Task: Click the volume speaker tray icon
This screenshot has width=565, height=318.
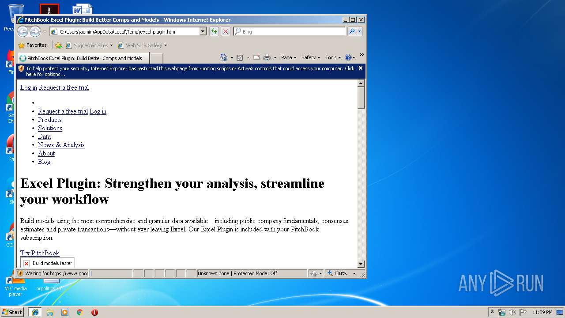Action: (512, 312)
